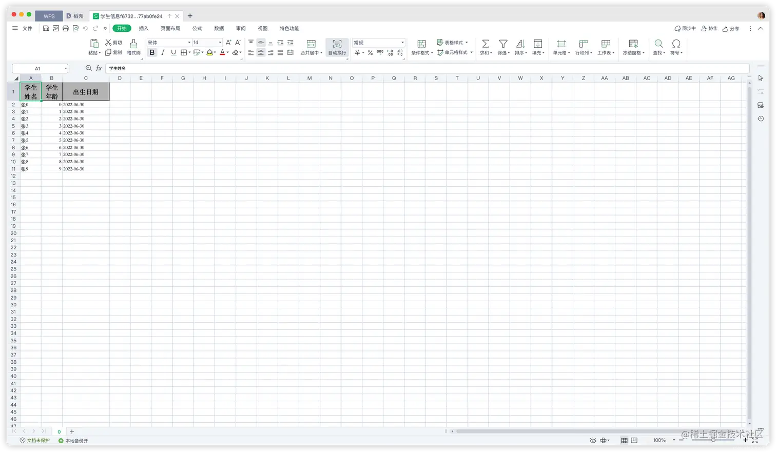Open the Data (数据) tab
Image resolution: width=776 pixels, height=452 pixels.
219,29
